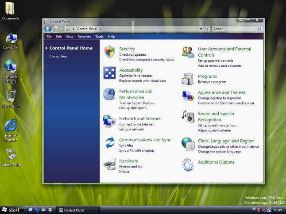Expand the address bar dropdown arrow

pyautogui.click(x=201, y=29)
